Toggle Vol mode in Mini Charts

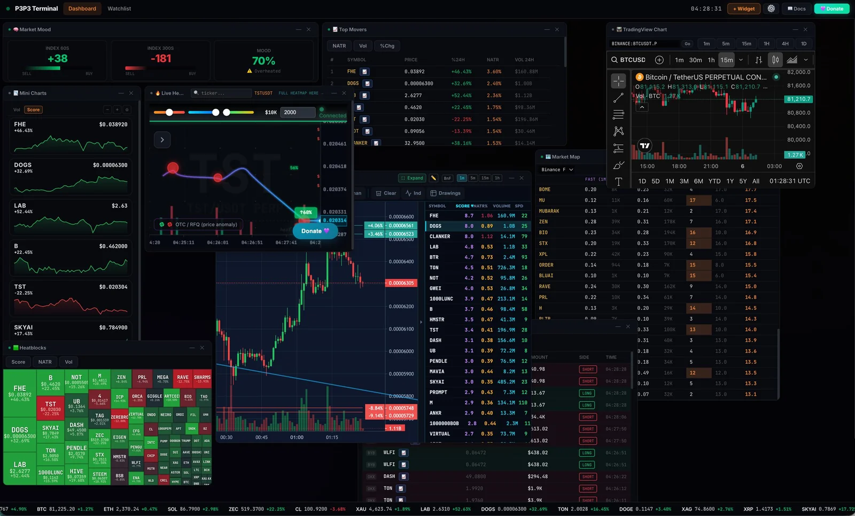(x=17, y=110)
